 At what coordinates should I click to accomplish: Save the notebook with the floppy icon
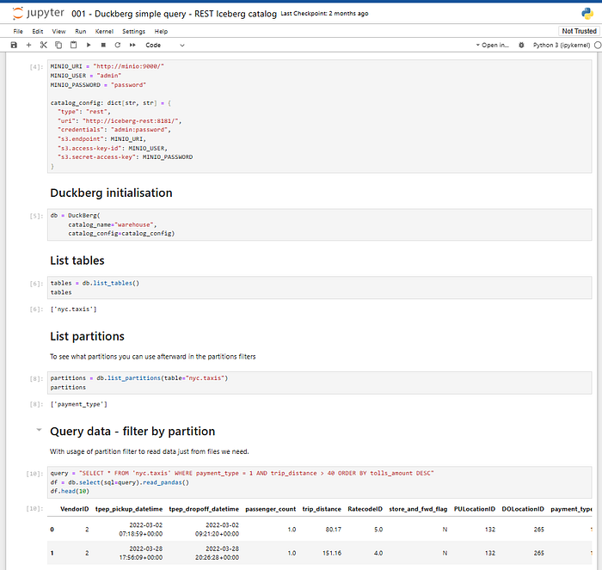pos(14,45)
